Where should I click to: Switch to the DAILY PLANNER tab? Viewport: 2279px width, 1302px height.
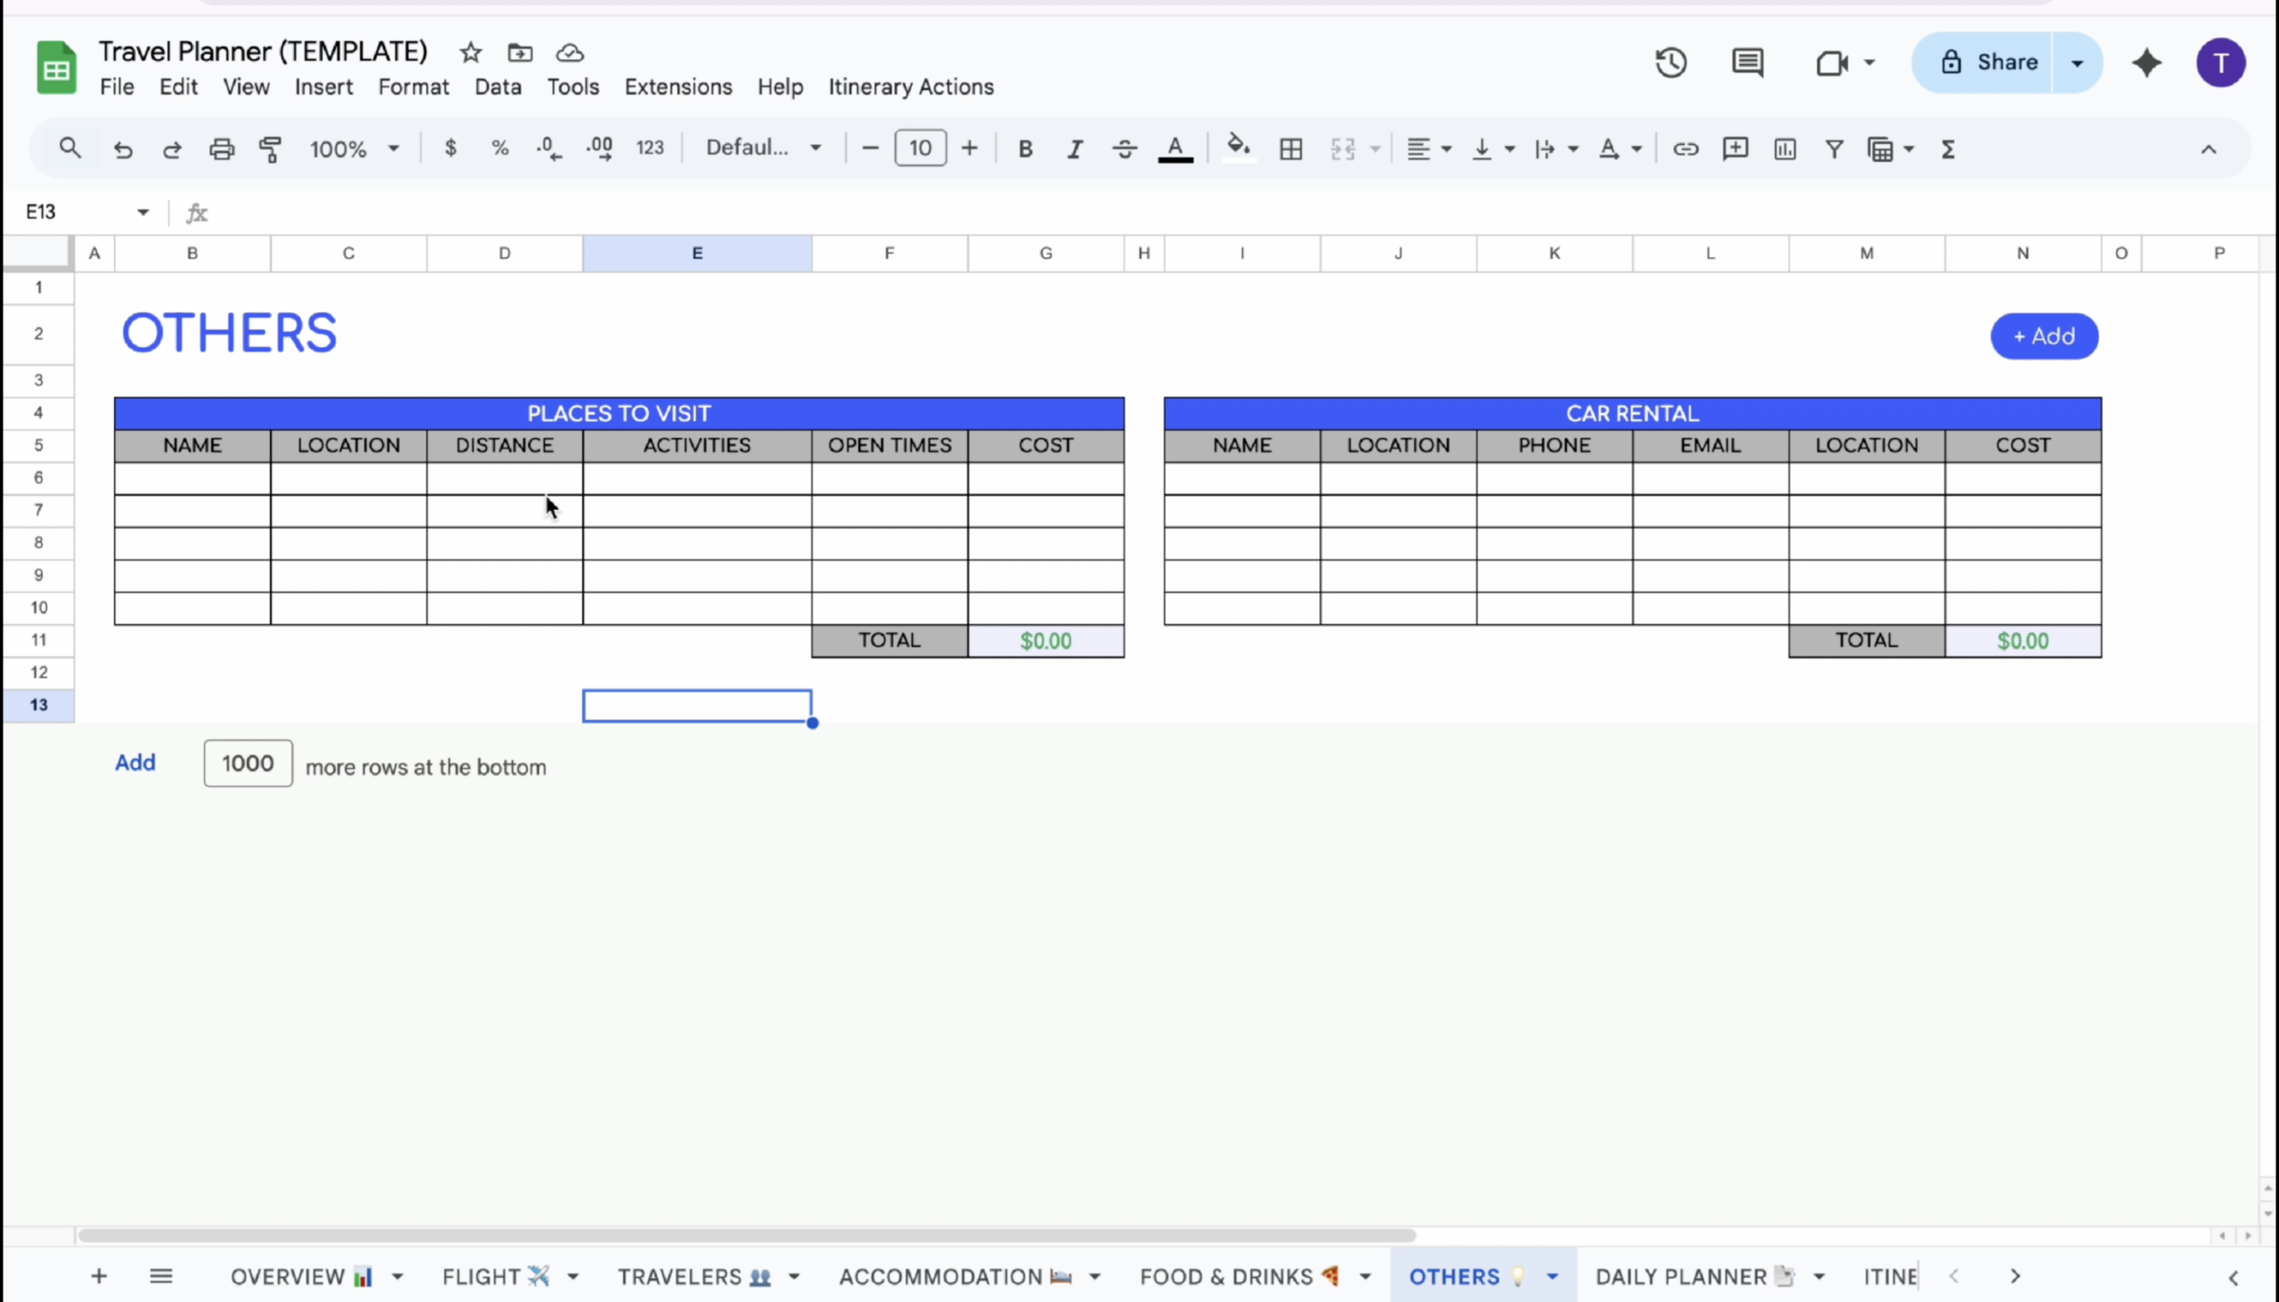(1682, 1276)
